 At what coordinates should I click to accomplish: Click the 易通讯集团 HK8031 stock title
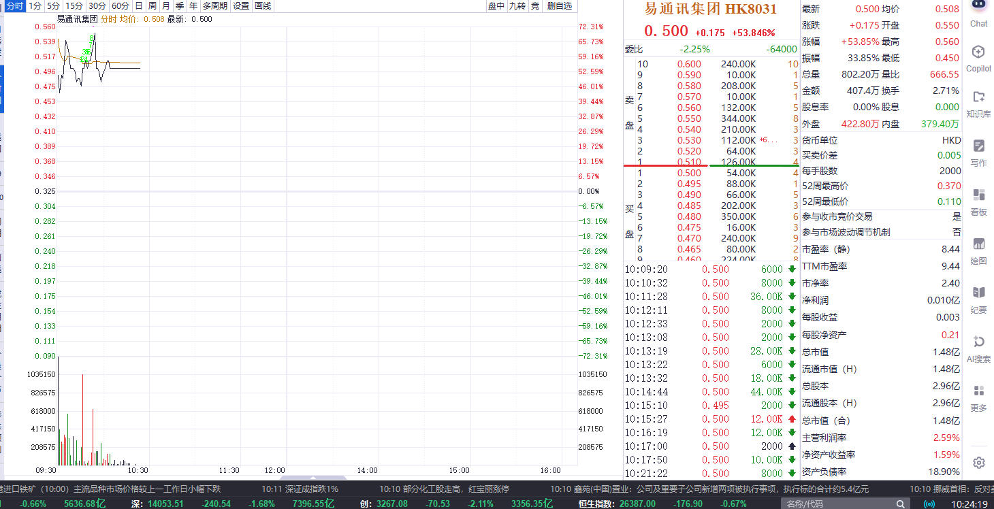[711, 9]
